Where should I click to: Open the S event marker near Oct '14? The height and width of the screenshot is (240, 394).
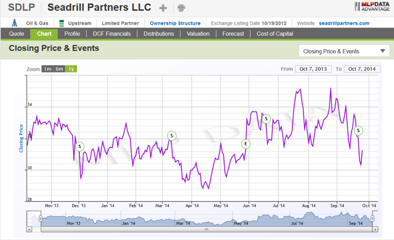pyautogui.click(x=358, y=131)
